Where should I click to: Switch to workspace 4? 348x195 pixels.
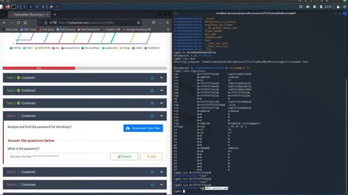[x=43, y=6]
